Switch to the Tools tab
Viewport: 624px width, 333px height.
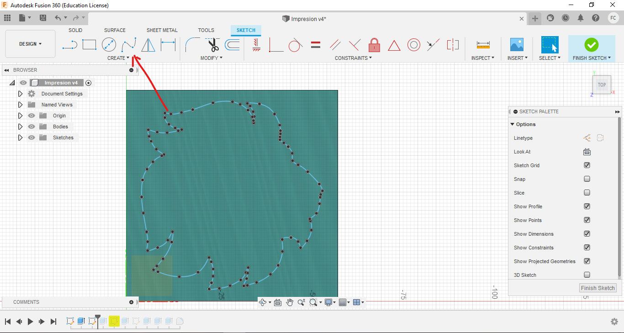pyautogui.click(x=206, y=30)
